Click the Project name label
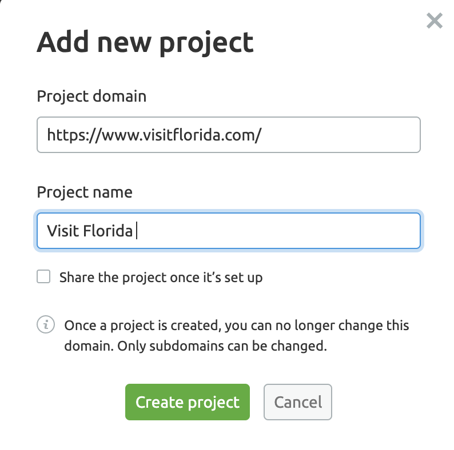 point(85,192)
